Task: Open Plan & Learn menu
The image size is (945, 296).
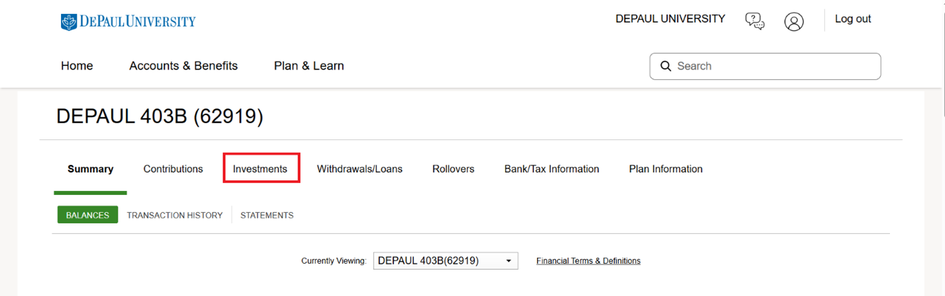Action: click(x=309, y=66)
